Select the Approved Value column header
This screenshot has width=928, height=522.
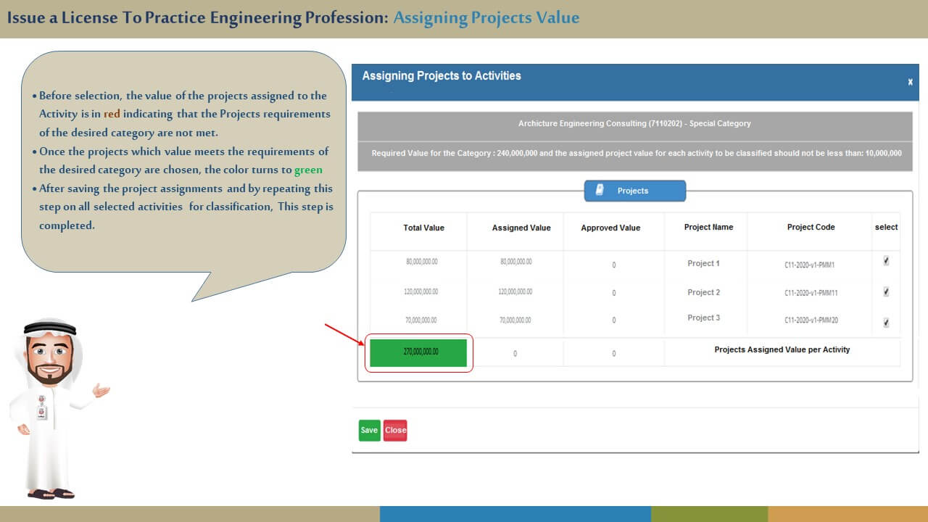point(610,228)
